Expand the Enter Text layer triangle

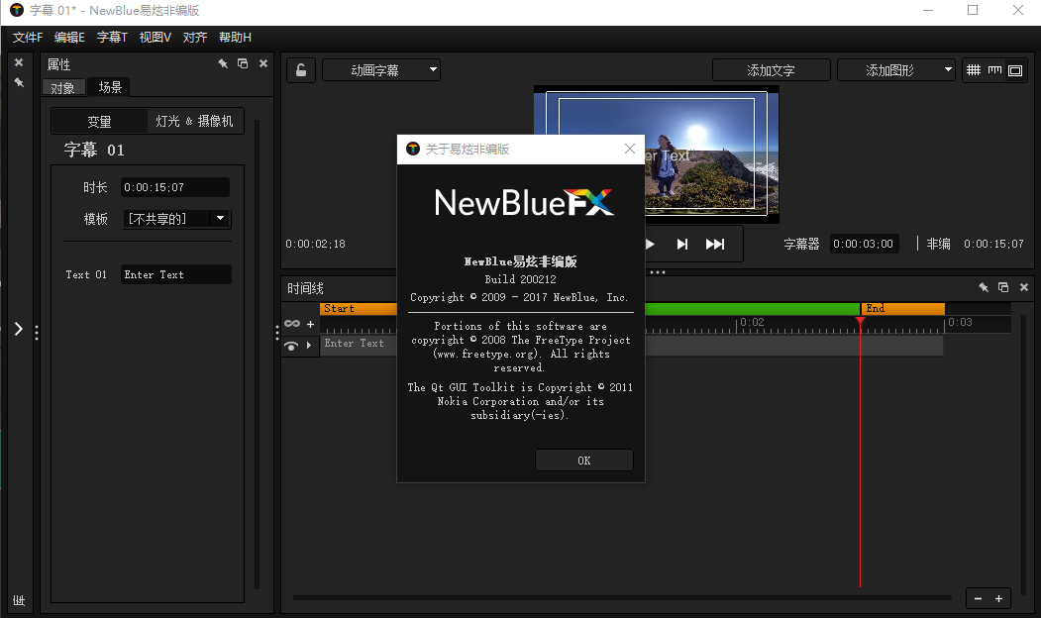point(309,346)
